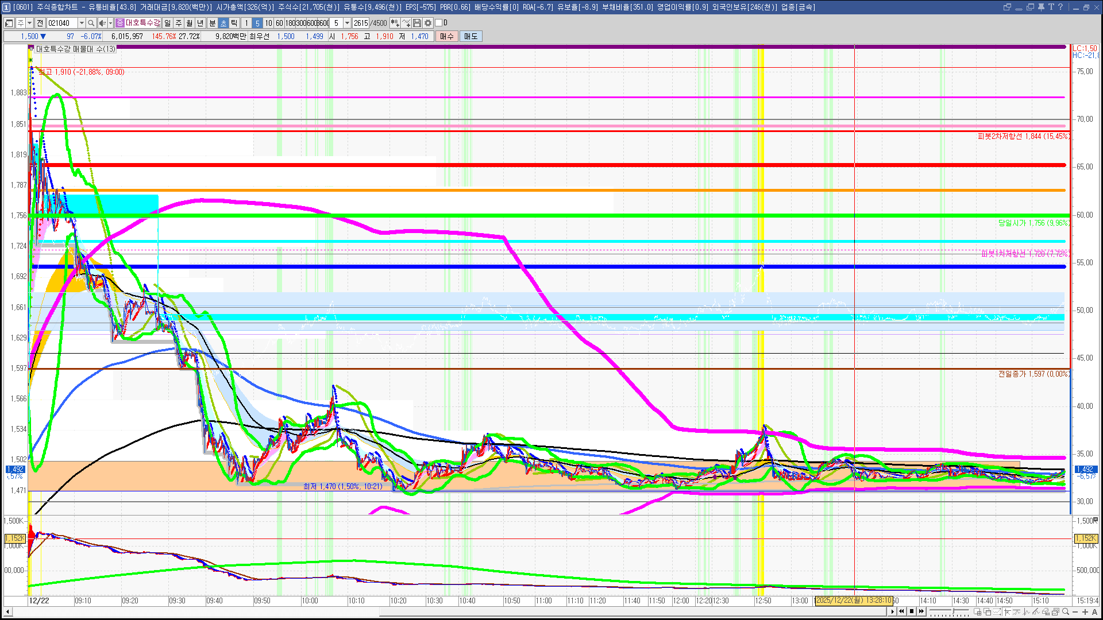Click the speaker sound icon in the toolbar
Image resolution: width=1103 pixels, height=620 pixels.
click(102, 23)
